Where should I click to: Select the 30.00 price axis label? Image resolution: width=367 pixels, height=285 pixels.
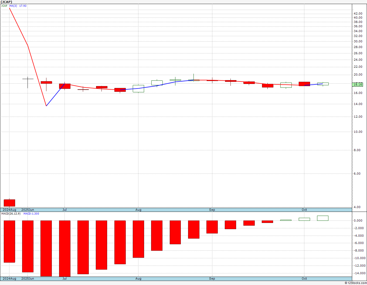[358, 41]
